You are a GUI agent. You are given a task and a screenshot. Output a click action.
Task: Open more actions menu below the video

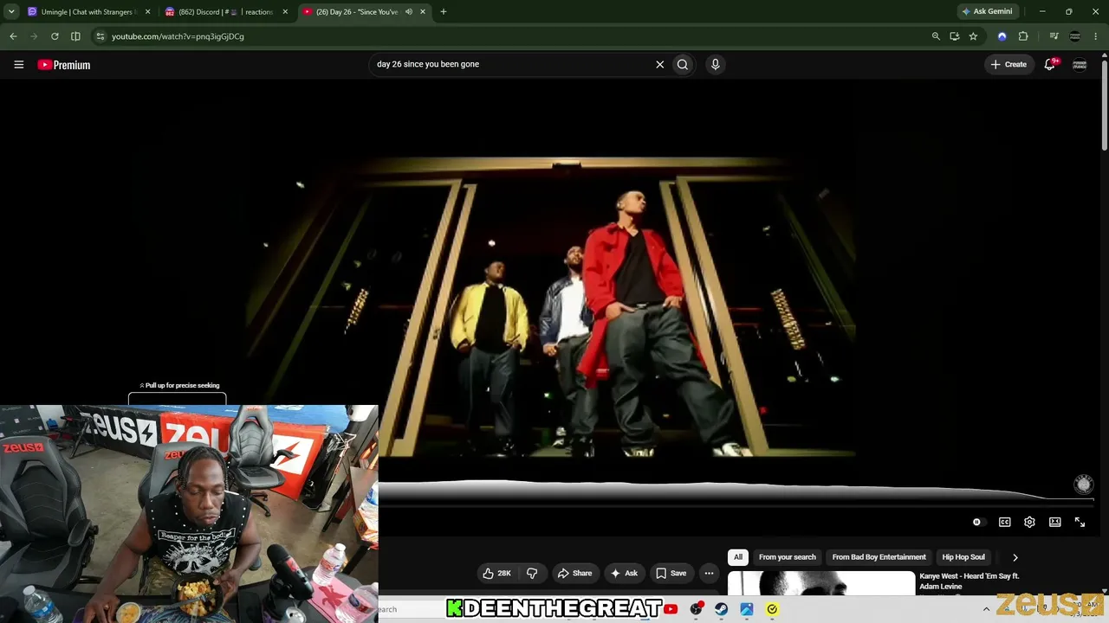click(709, 573)
